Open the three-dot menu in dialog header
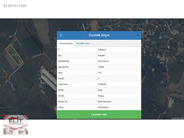184x138 pixels. pyautogui.click(x=61, y=35)
